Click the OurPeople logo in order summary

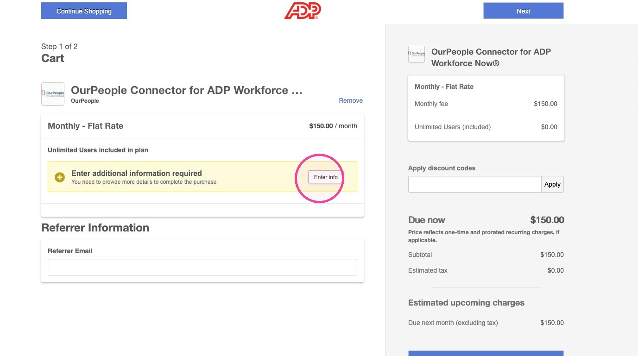tap(417, 54)
